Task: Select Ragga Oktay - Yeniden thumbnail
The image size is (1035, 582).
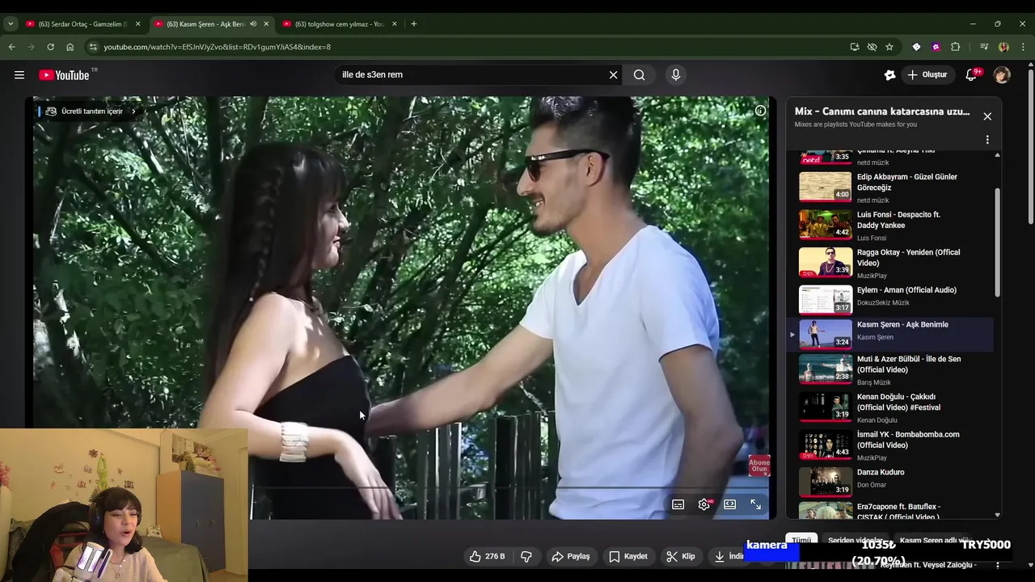Action: click(x=826, y=263)
